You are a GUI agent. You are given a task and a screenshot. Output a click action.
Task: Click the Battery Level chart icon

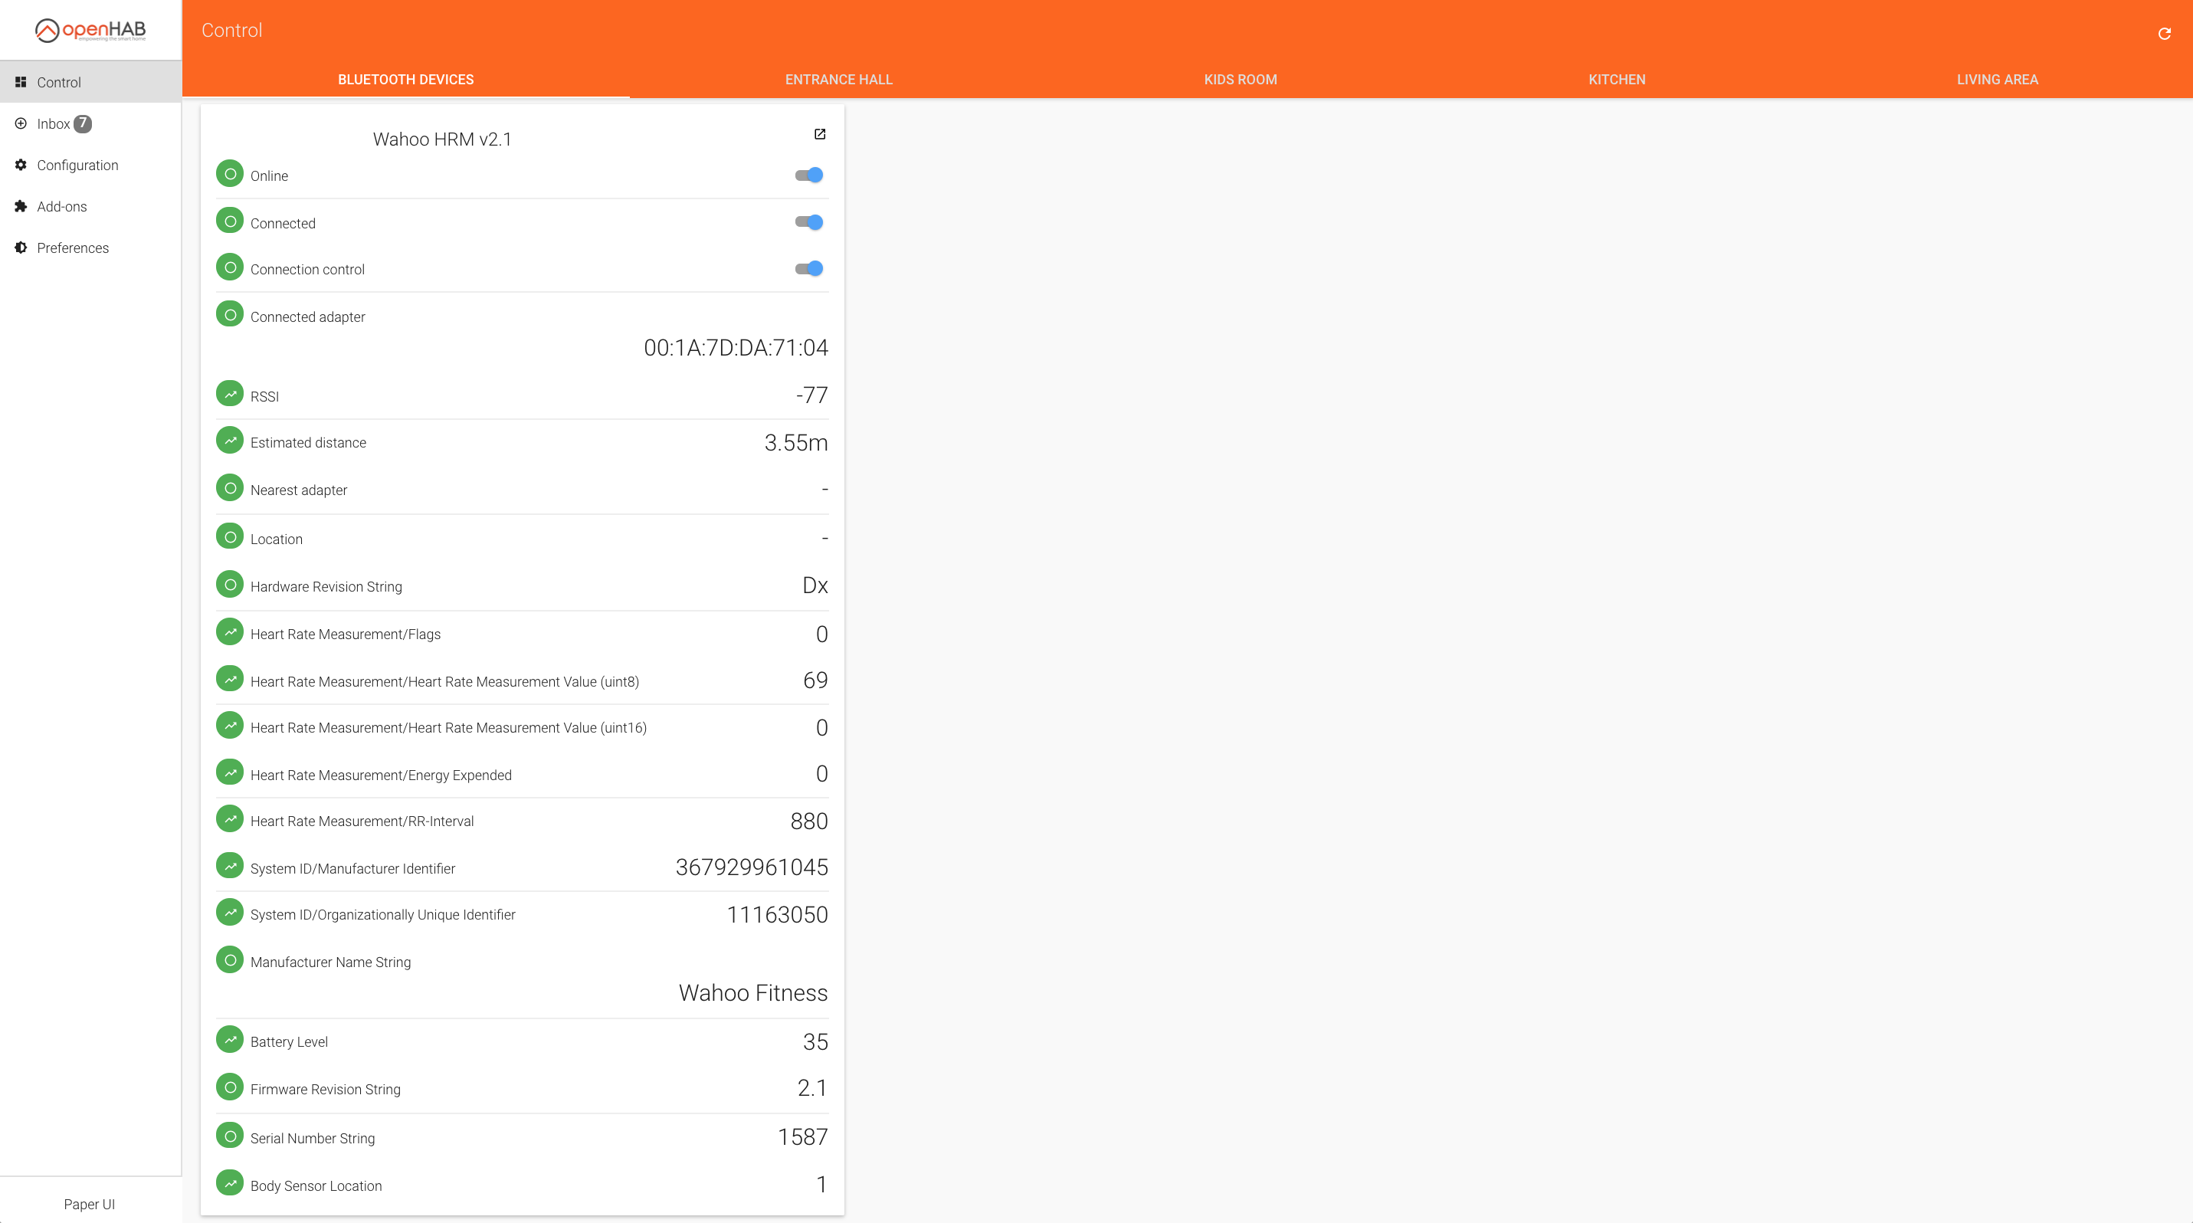click(x=230, y=1040)
